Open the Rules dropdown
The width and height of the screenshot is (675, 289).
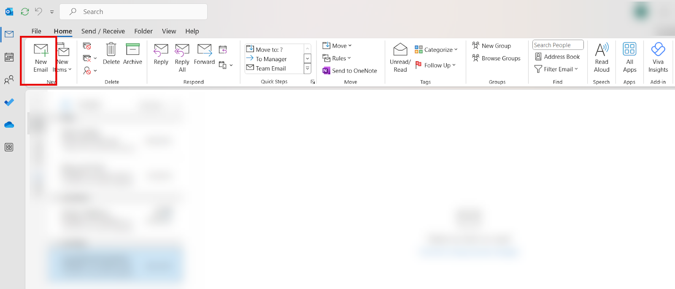coord(337,58)
